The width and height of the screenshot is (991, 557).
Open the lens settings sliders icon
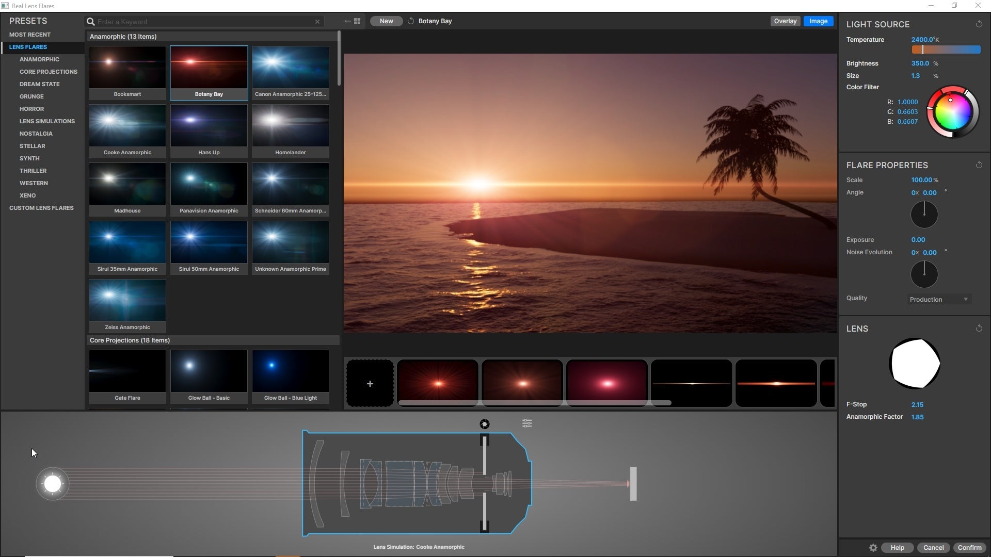(526, 423)
